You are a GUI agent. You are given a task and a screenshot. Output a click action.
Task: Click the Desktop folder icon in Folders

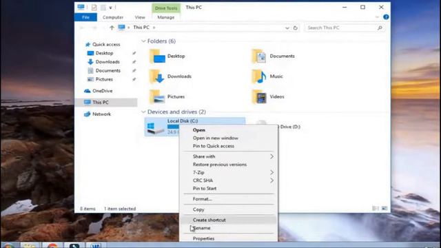point(157,56)
